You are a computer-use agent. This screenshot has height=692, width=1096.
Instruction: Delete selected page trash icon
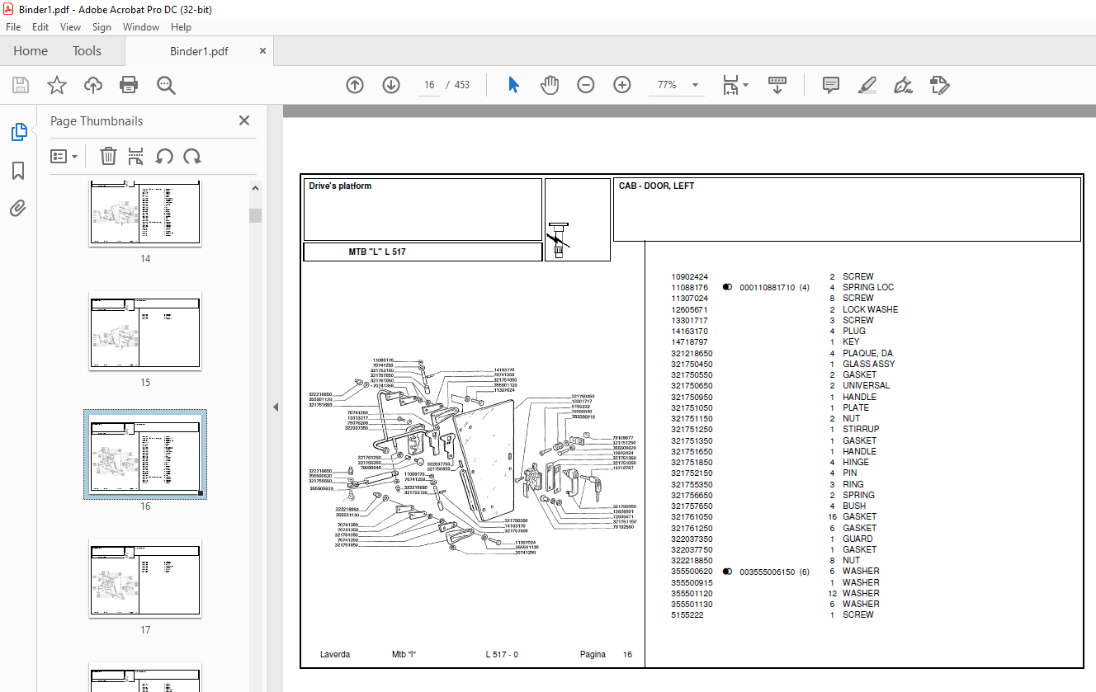click(108, 156)
